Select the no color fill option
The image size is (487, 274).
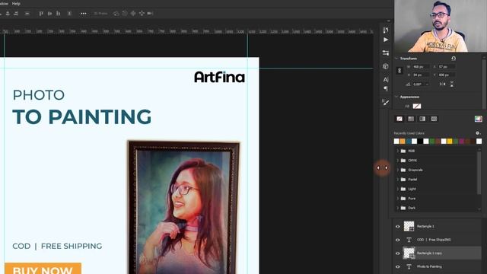click(x=399, y=119)
